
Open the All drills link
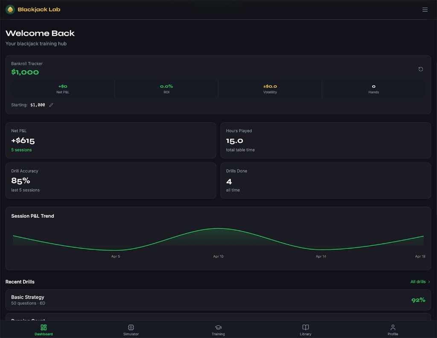(417, 282)
